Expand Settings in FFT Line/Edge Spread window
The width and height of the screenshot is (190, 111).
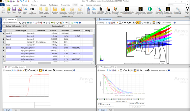7,70
